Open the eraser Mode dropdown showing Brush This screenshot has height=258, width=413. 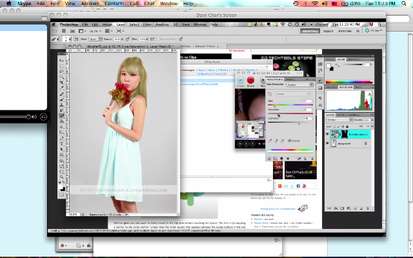(96, 39)
